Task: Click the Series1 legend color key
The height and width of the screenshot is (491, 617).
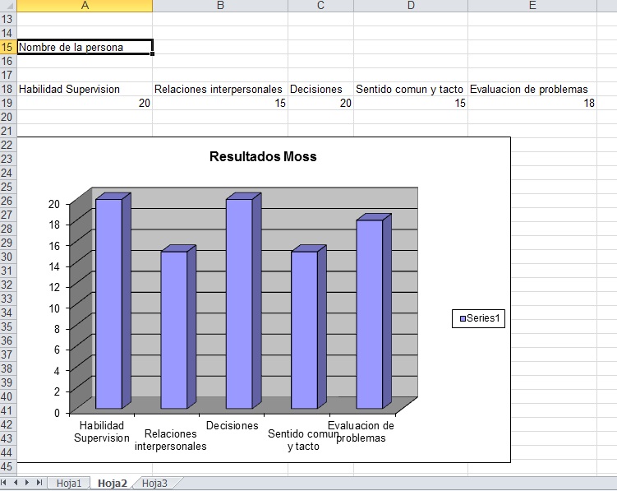Action: [x=463, y=318]
